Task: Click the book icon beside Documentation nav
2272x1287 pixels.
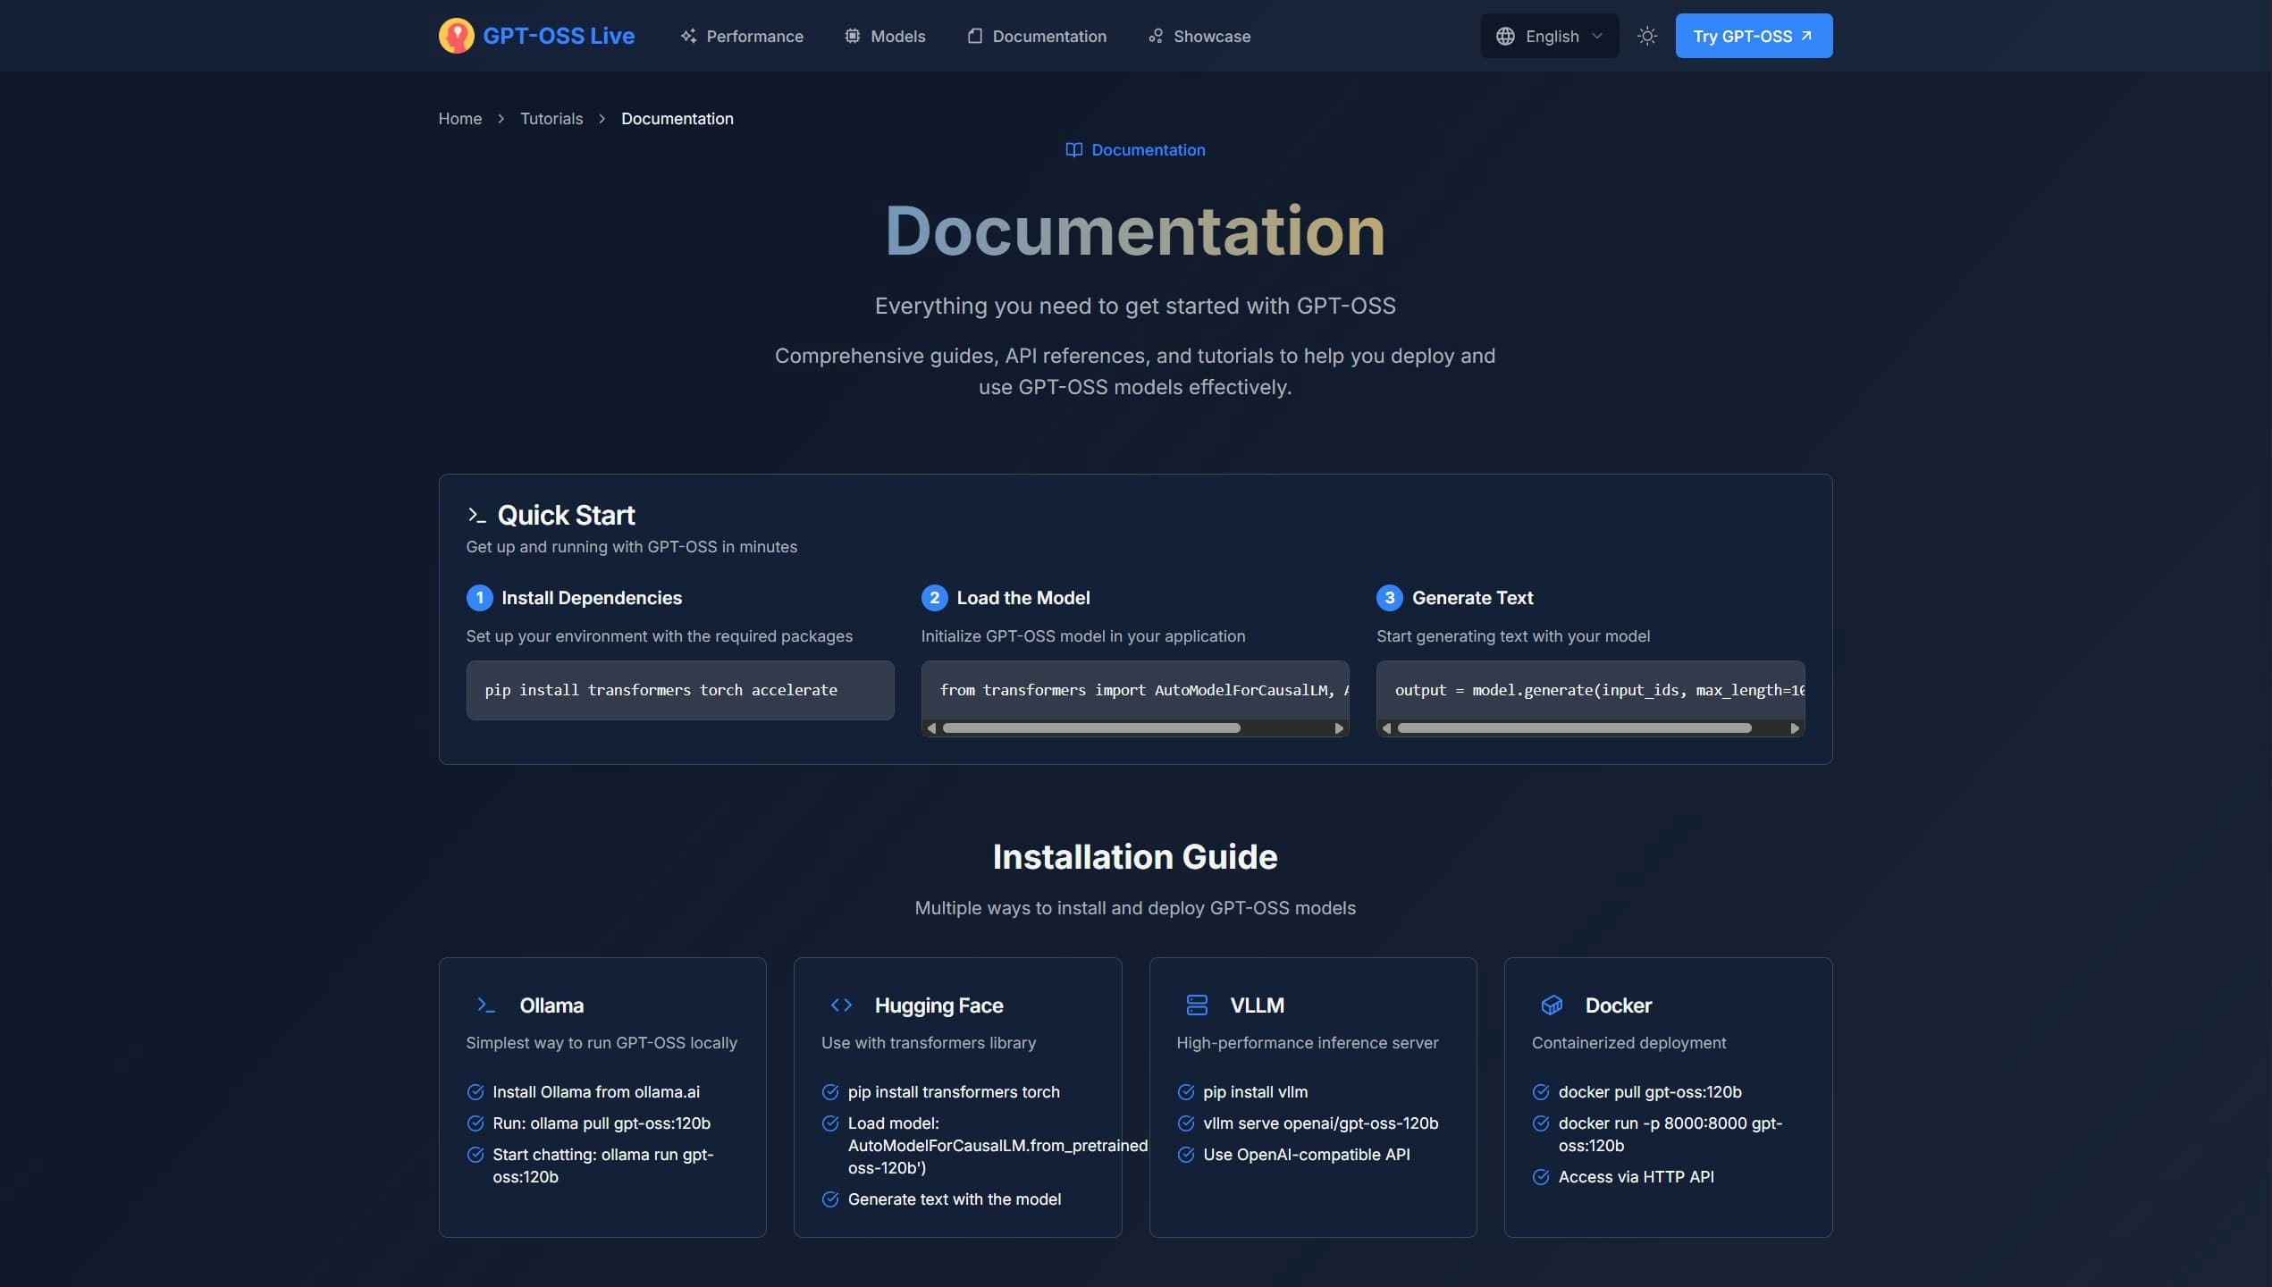Action: click(x=975, y=36)
